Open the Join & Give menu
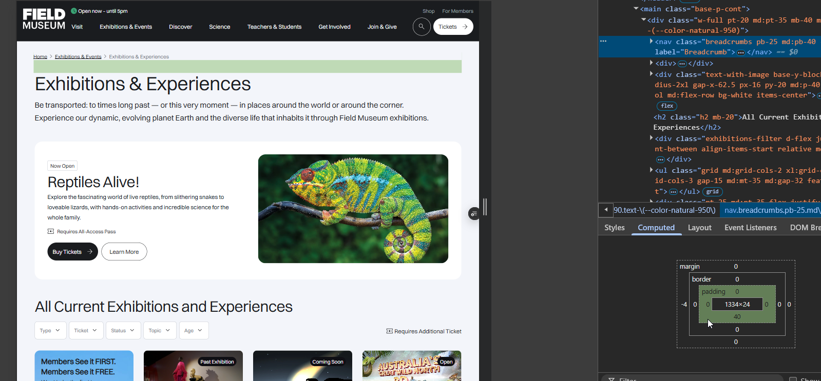The image size is (821, 381). click(382, 27)
